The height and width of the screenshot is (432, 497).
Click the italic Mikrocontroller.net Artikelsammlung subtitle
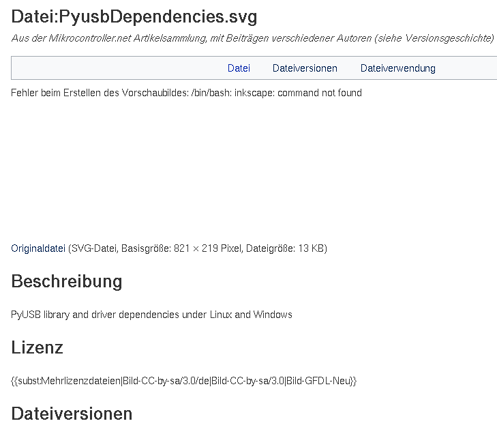click(253, 38)
